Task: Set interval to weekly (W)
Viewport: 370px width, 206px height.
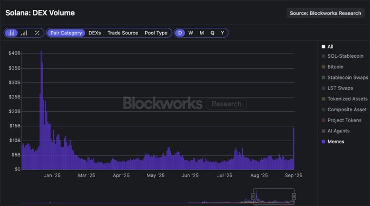Action: click(x=190, y=33)
